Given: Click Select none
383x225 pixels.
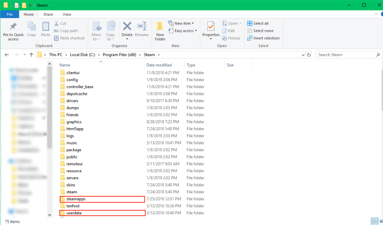Looking at the screenshot, I should [260, 31].
